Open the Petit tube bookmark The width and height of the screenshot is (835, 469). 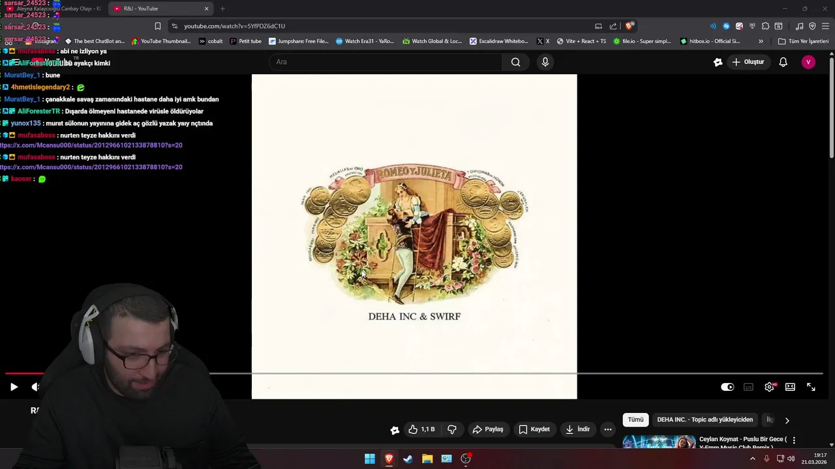pos(245,41)
